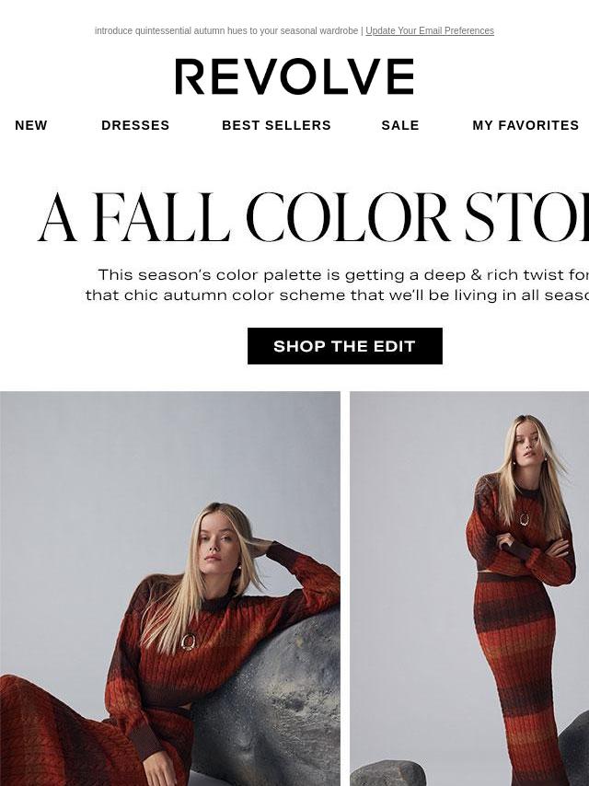The image size is (589, 786).
Task: Click the A FALL COLOR STORY headline
Action: tap(313, 217)
